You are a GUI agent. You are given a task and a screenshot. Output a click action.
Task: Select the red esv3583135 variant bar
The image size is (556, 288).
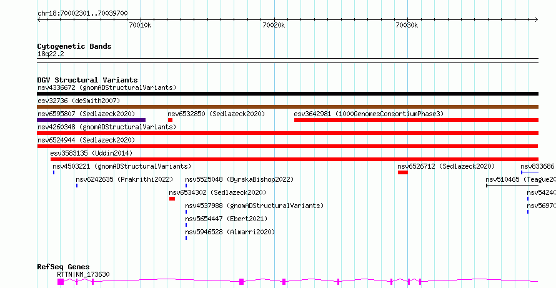[294, 159]
